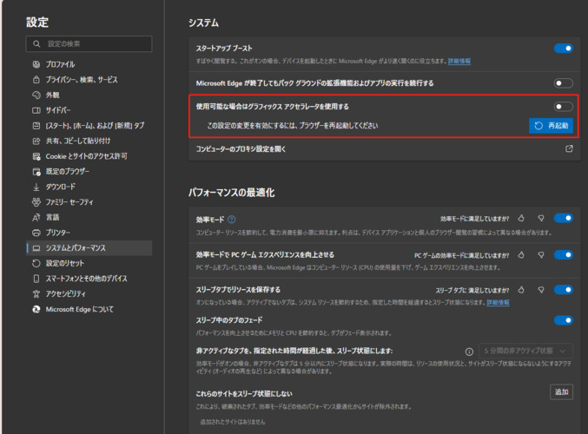The image size is (588, 434).
Task: Toggle 効率モードで PC ゲーム エクスペリエンスを向上させる
Action: tap(564, 255)
